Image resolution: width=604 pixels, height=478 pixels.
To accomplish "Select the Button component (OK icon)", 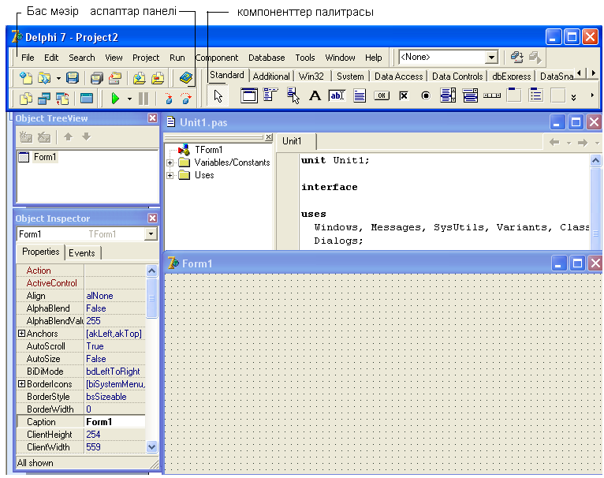I will (x=382, y=95).
